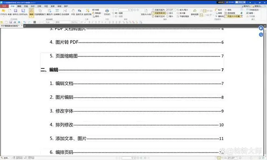Image resolution: width=267 pixels, height=160 pixels.
Task: Choose the 放大镜 magnifier tool
Action: [181, 13]
